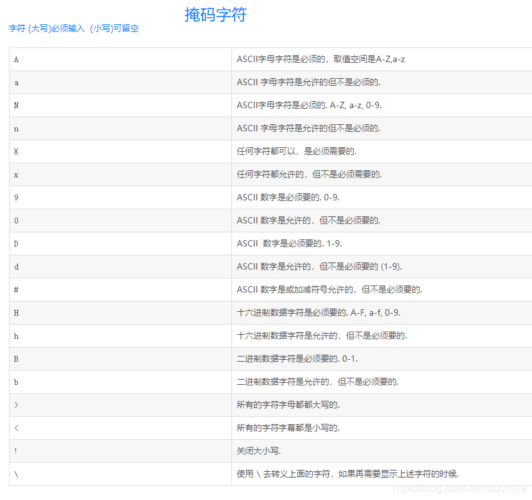This screenshot has width=532, height=500.
Task: Click description 取值空间是A-Z,a-z
Action: tap(369, 60)
